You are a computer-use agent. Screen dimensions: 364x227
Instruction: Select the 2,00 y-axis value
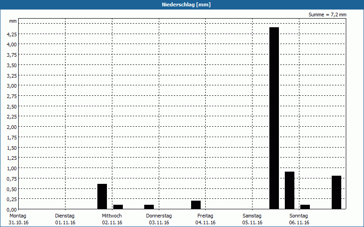(12, 127)
